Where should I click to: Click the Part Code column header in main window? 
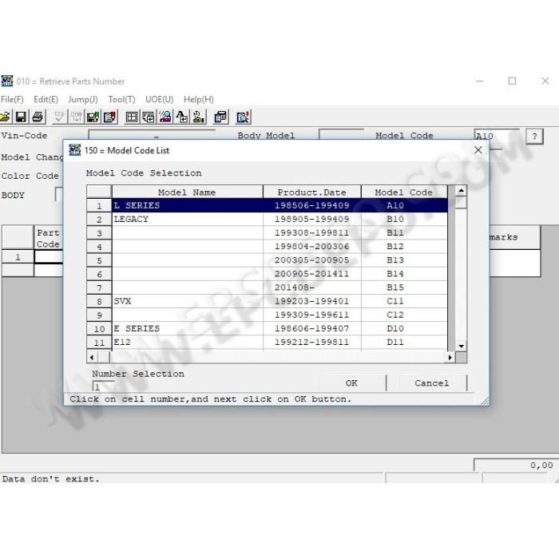pos(49,238)
